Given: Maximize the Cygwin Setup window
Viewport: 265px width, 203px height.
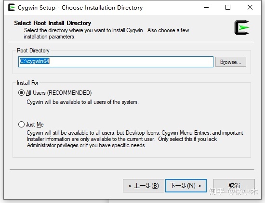Looking at the screenshot, I should [228, 7].
